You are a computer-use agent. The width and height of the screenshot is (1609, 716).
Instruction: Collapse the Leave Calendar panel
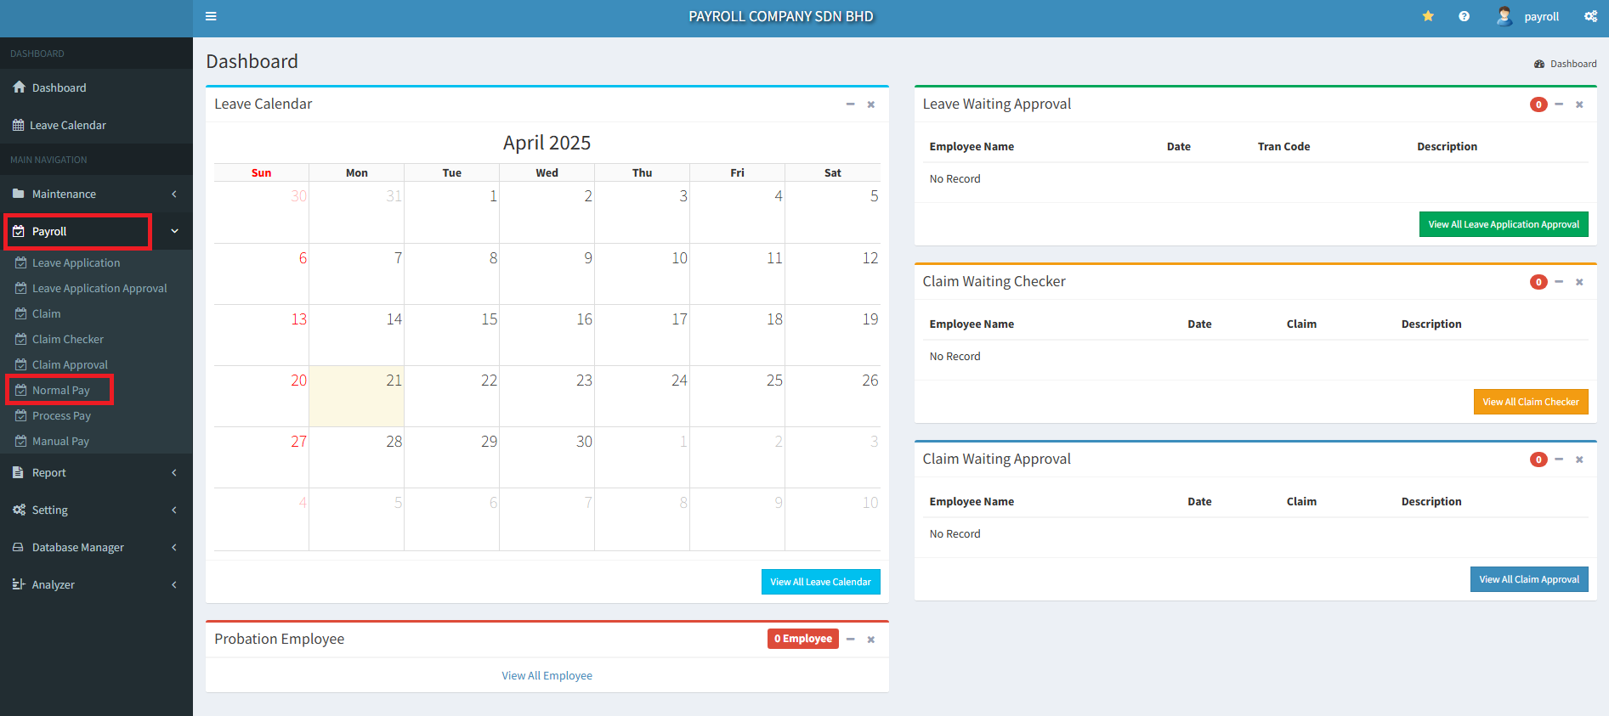pos(850,104)
